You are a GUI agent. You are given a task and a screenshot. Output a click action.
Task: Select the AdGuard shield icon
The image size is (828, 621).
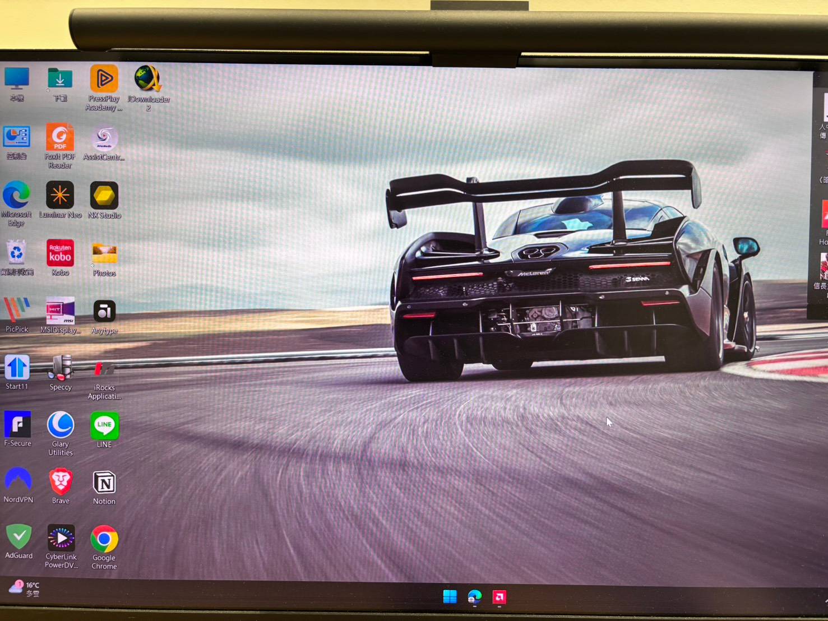click(x=19, y=537)
